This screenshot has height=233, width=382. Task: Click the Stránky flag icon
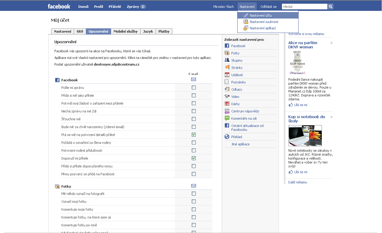pyautogui.click(x=227, y=68)
